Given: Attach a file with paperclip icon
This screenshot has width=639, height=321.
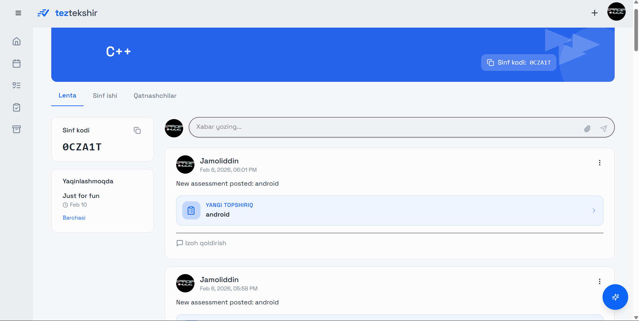Looking at the screenshot, I should tap(587, 129).
